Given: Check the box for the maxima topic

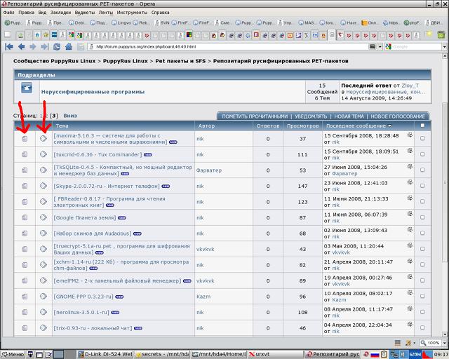Looking at the screenshot, I should (x=422, y=138).
